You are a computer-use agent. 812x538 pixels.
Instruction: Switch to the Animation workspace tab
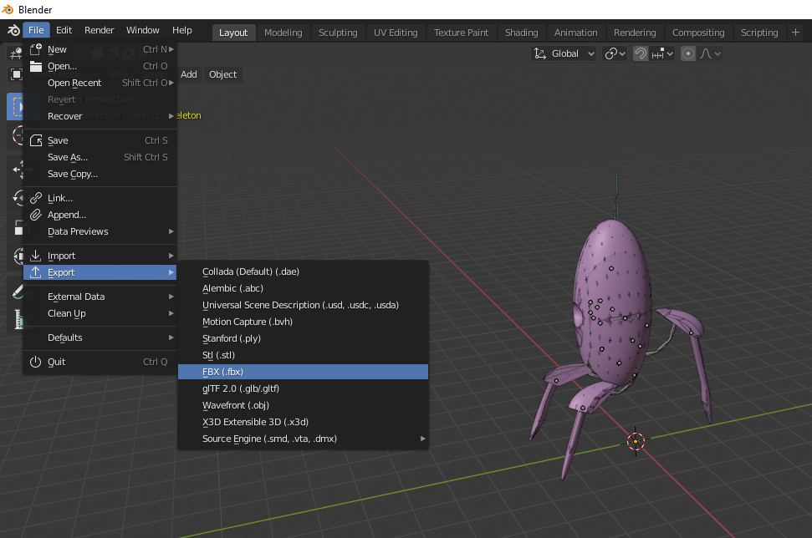tap(576, 33)
